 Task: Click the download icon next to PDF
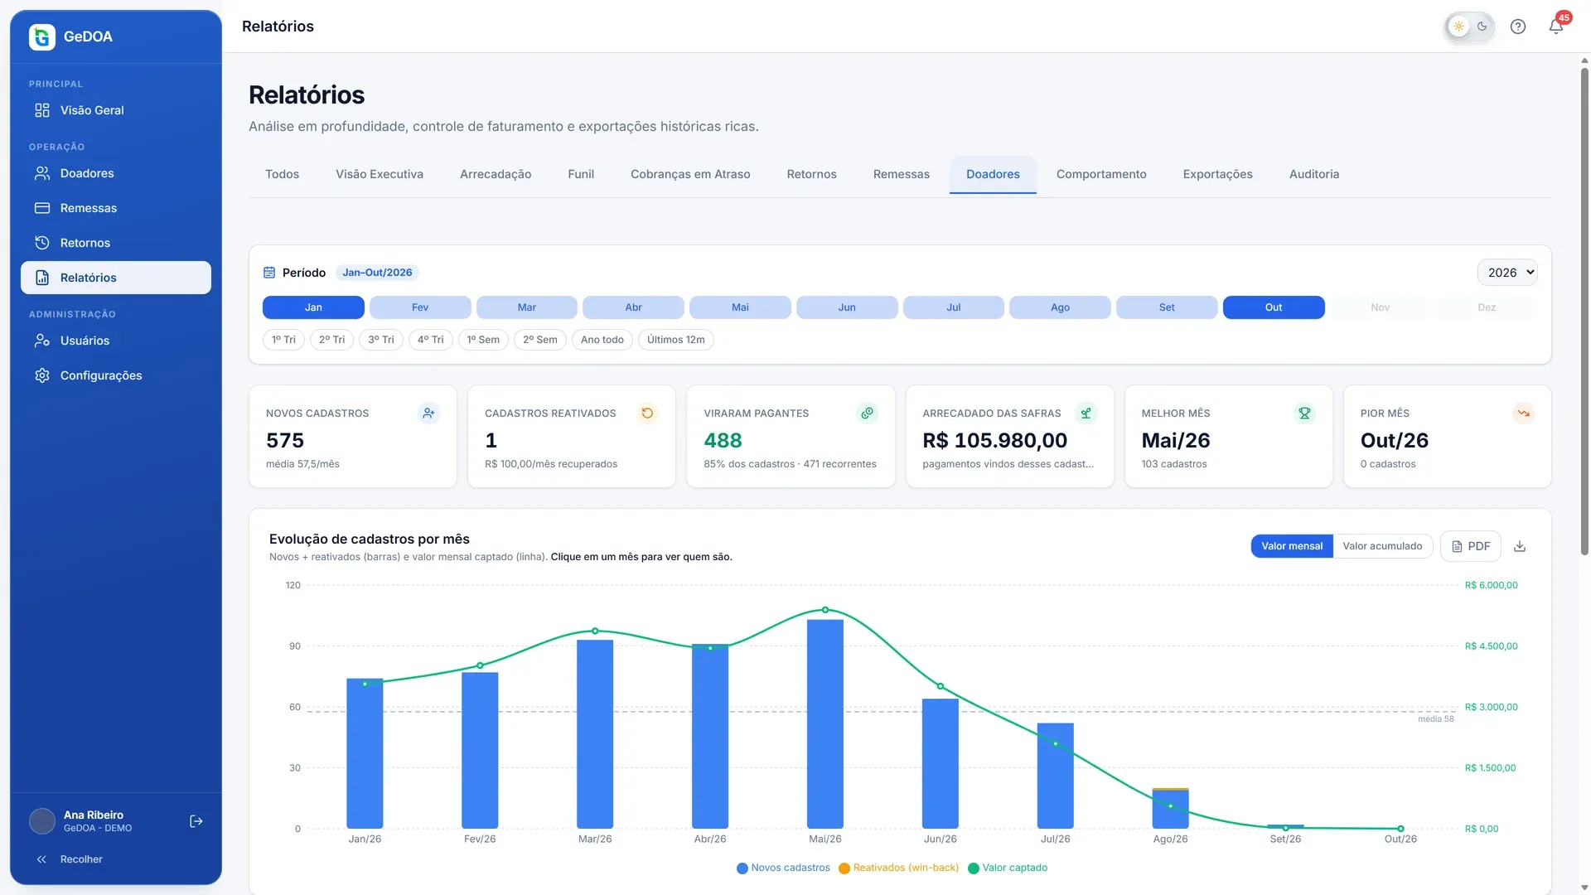click(x=1520, y=546)
